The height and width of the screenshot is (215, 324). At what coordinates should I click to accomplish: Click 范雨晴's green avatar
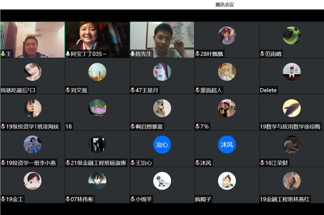coord(292,36)
